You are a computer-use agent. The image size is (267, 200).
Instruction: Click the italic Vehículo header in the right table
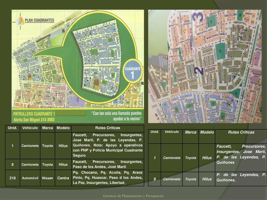coord(172,132)
